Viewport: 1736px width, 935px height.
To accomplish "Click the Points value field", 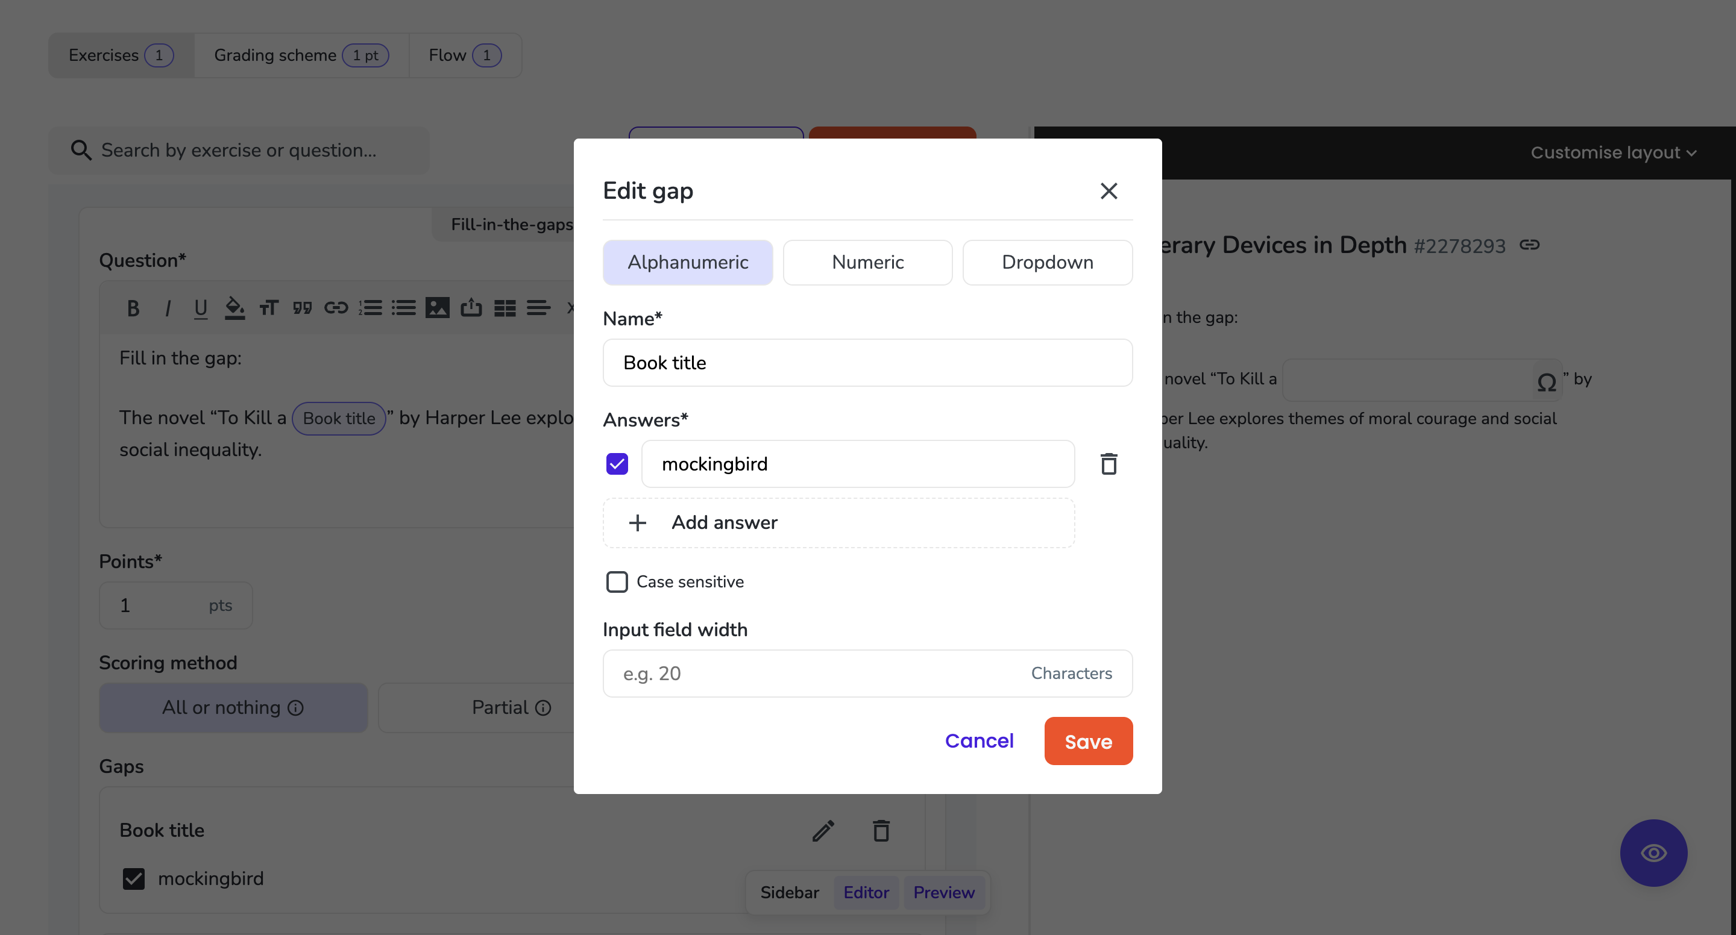I will pyautogui.click(x=176, y=605).
